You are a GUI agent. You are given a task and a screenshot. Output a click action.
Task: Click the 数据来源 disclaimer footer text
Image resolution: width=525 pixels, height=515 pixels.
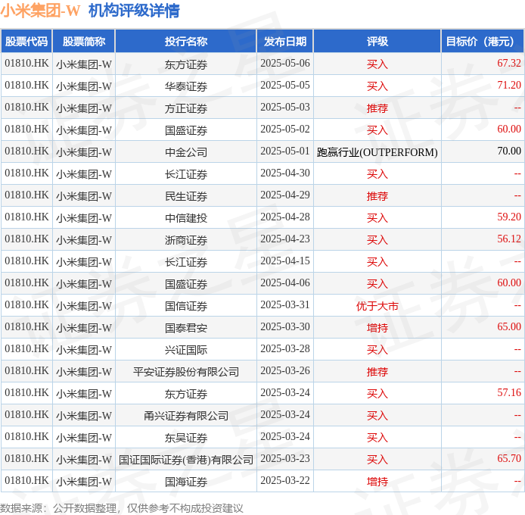[122, 508]
